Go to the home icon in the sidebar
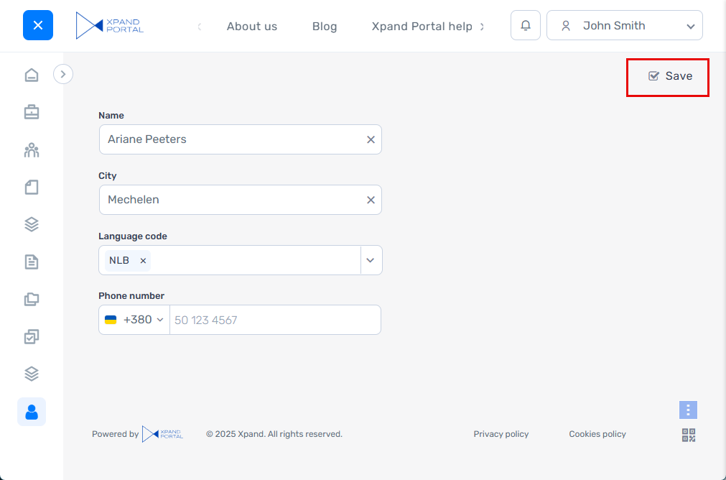726x480 pixels. click(x=32, y=75)
